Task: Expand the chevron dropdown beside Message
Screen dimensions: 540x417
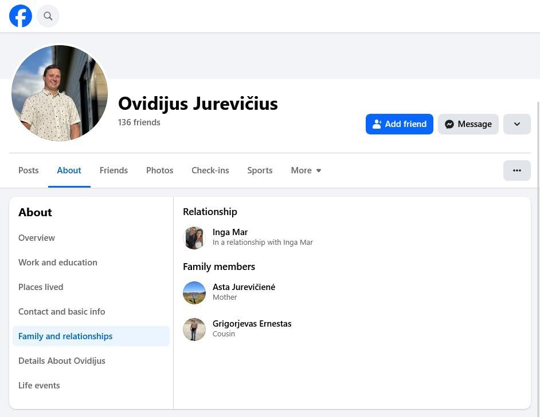Action: [516, 124]
